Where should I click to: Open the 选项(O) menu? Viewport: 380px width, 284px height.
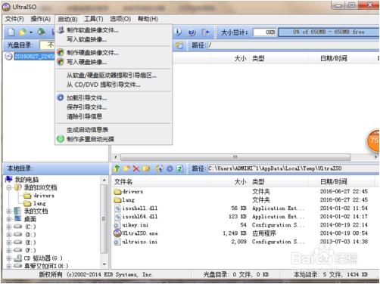[x=120, y=19]
